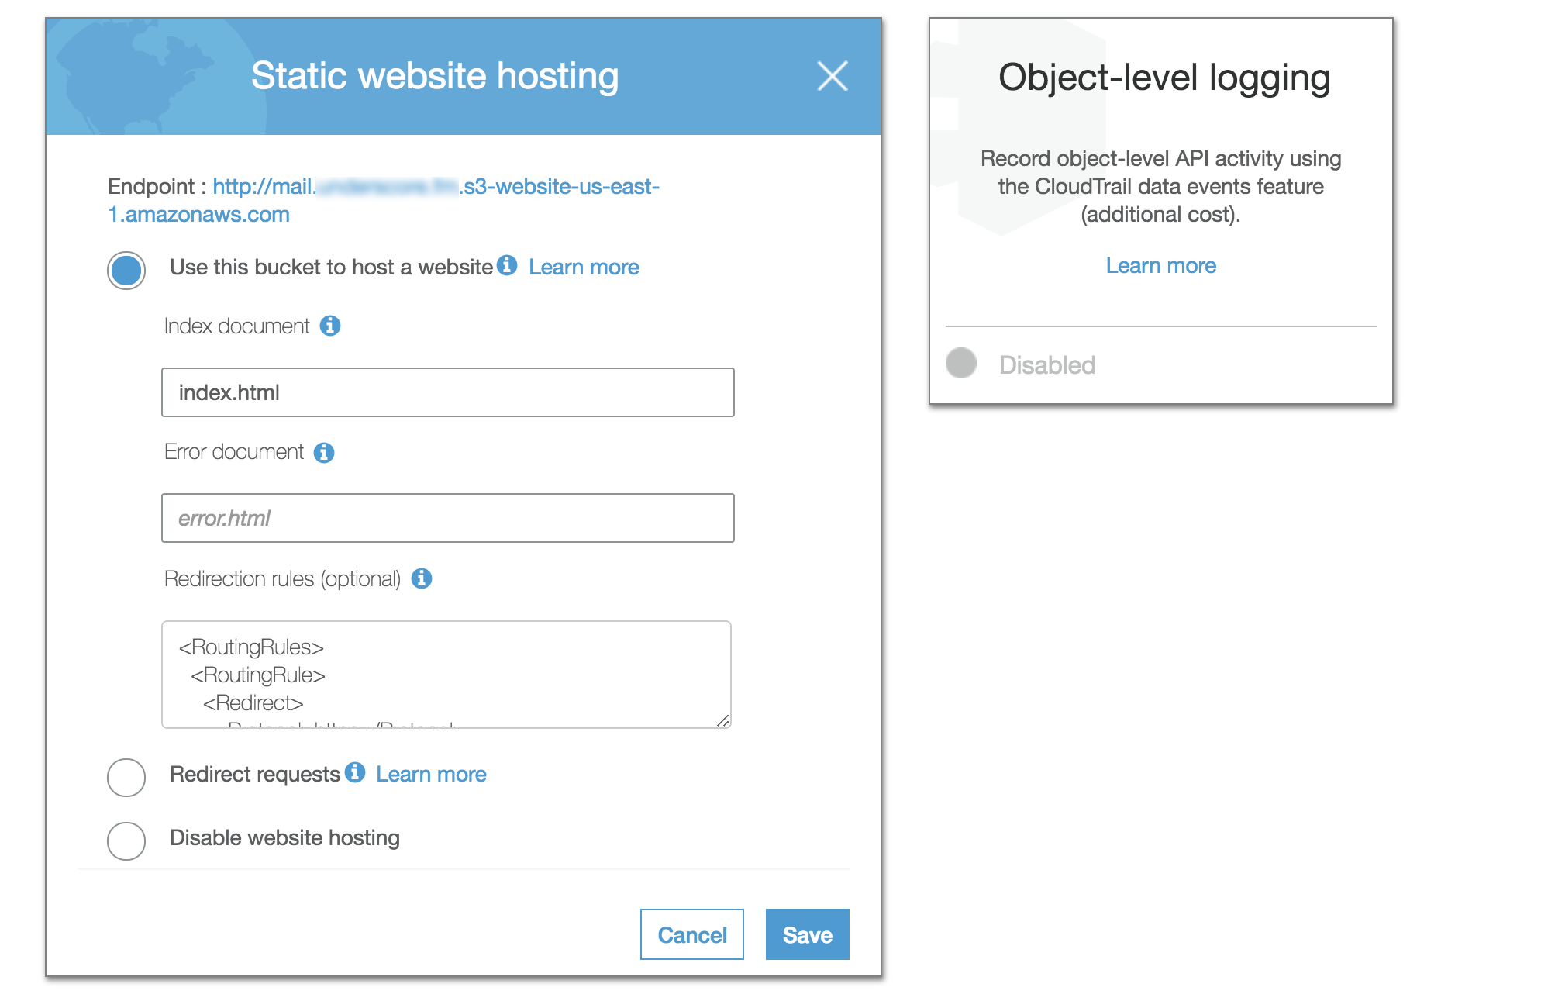
Task: Open Learn more about bucket website hosting
Action: click(583, 267)
